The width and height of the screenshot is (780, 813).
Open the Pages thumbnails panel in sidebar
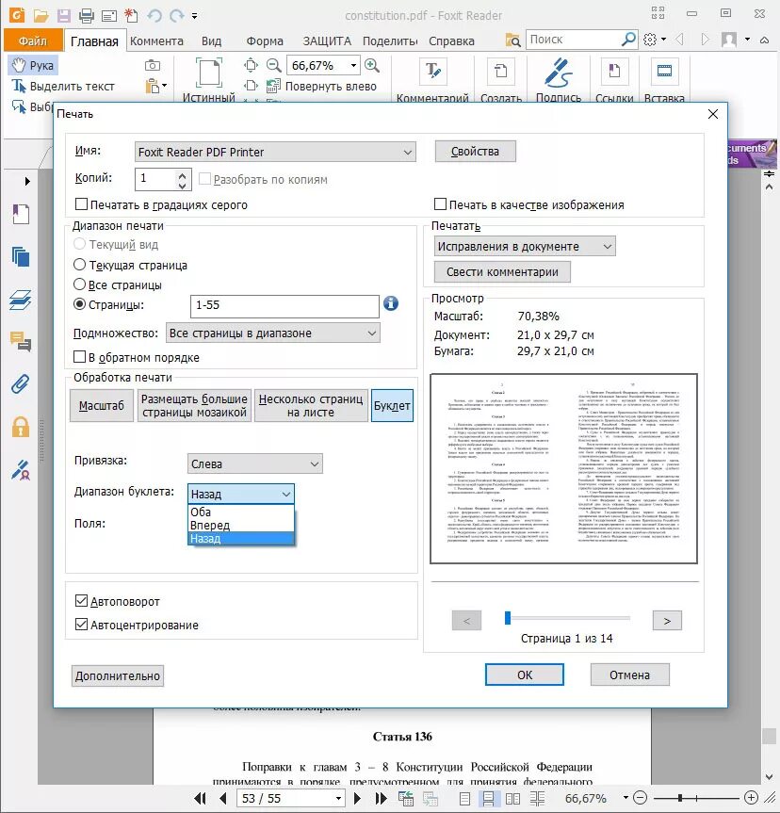[x=20, y=256]
